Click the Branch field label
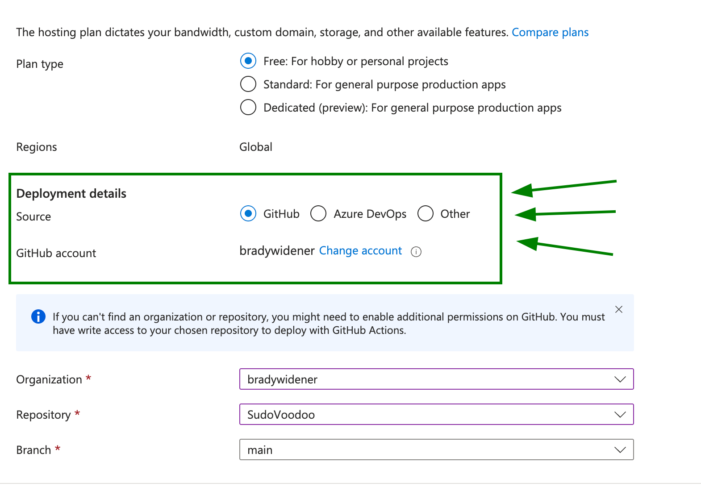701x491 pixels. pos(34,450)
